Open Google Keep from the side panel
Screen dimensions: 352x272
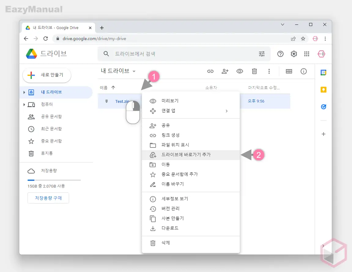[323, 90]
